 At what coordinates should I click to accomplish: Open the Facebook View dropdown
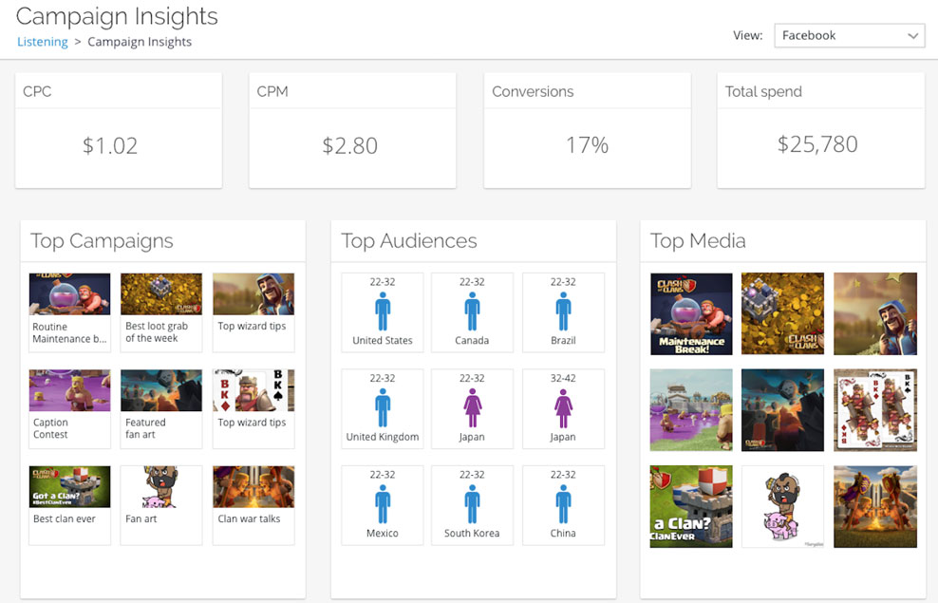pos(850,35)
